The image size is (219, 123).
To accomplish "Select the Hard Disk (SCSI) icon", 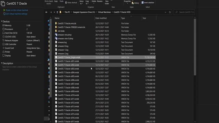I will (3, 33).
